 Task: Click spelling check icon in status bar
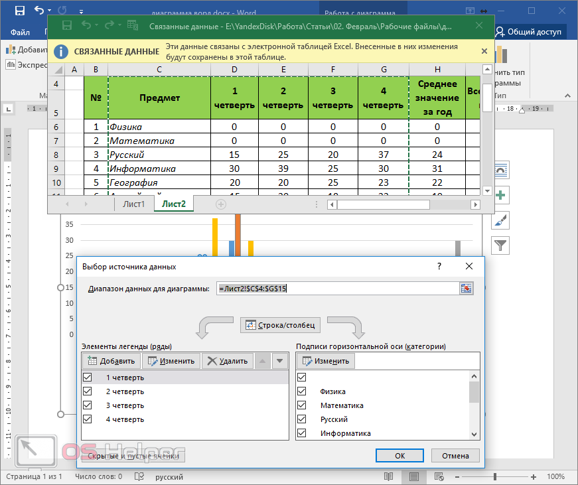tap(139, 476)
